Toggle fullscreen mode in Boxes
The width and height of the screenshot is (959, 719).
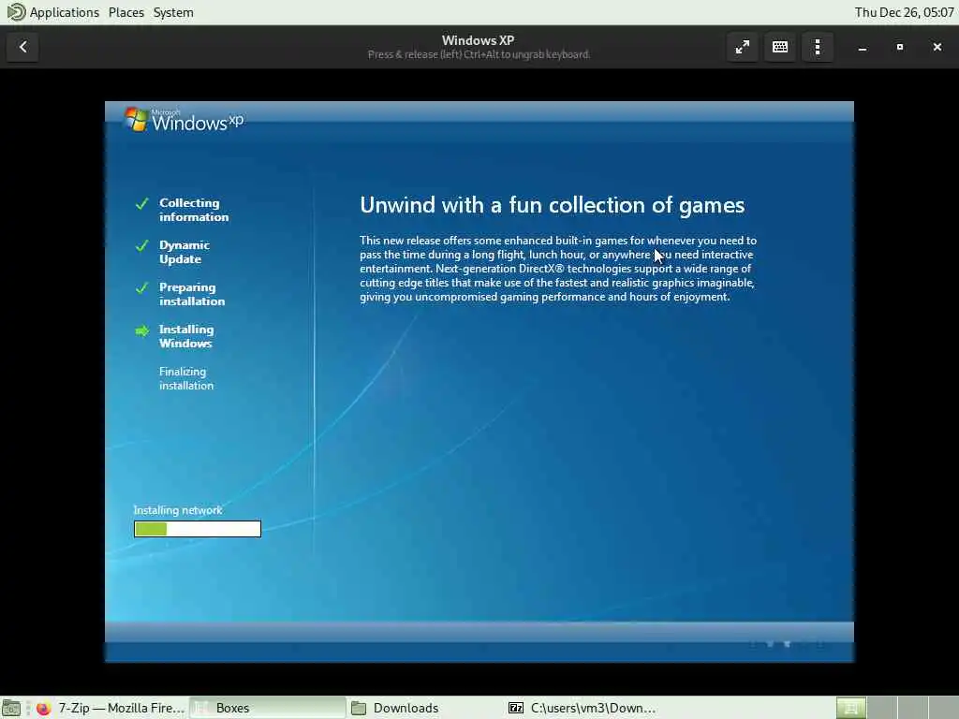tap(743, 47)
